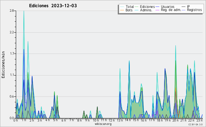Viewport: 206px width, 127px height.
Task: Click the orange Bots line swatch
Action: 122,10
